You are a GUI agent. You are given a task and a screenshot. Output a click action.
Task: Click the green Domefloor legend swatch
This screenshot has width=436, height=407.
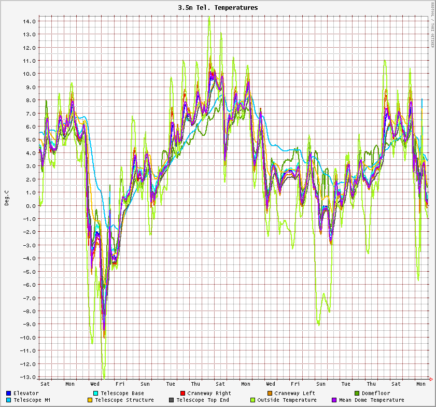(x=357, y=394)
